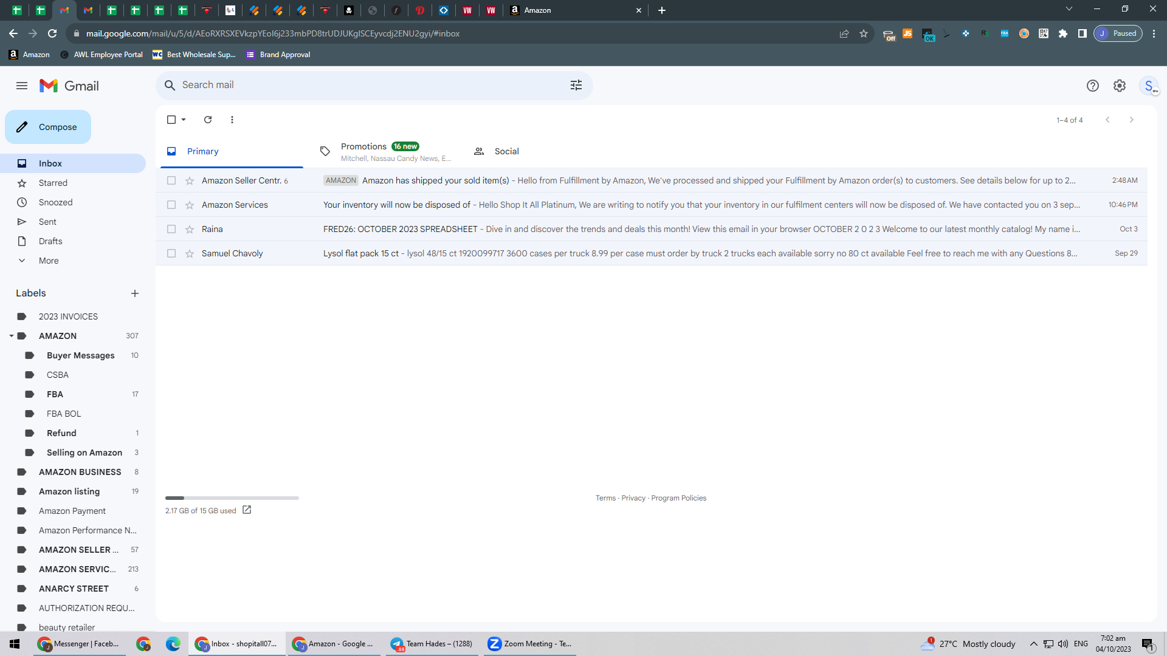Tick the checkbox for Samuel Chavoly's email
This screenshot has height=656, width=1167.
(171, 253)
